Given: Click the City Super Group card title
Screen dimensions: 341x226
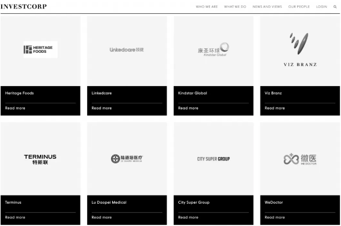Looking at the screenshot, I should click(x=194, y=202).
